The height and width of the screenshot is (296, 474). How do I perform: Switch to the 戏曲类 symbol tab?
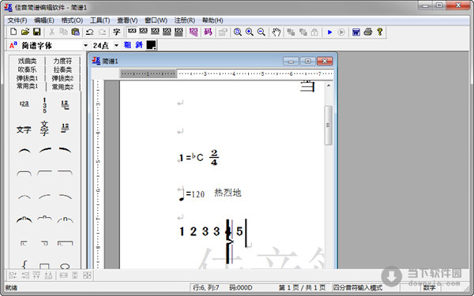tap(27, 61)
